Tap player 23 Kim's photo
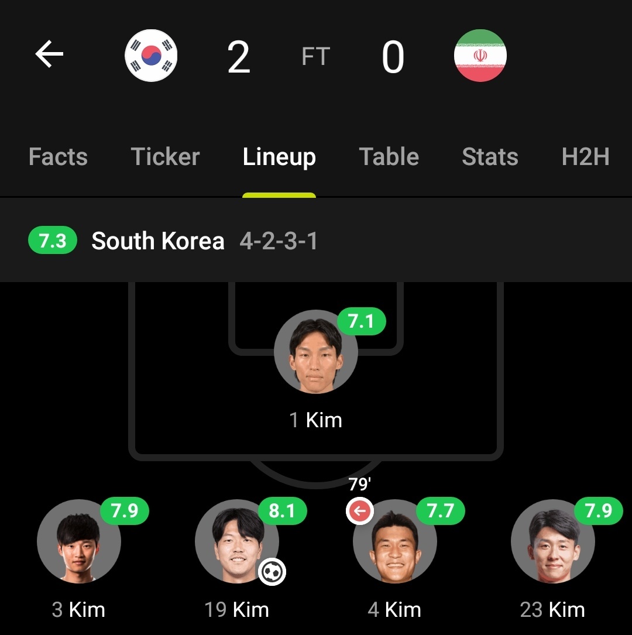The image size is (632, 635). (x=552, y=541)
